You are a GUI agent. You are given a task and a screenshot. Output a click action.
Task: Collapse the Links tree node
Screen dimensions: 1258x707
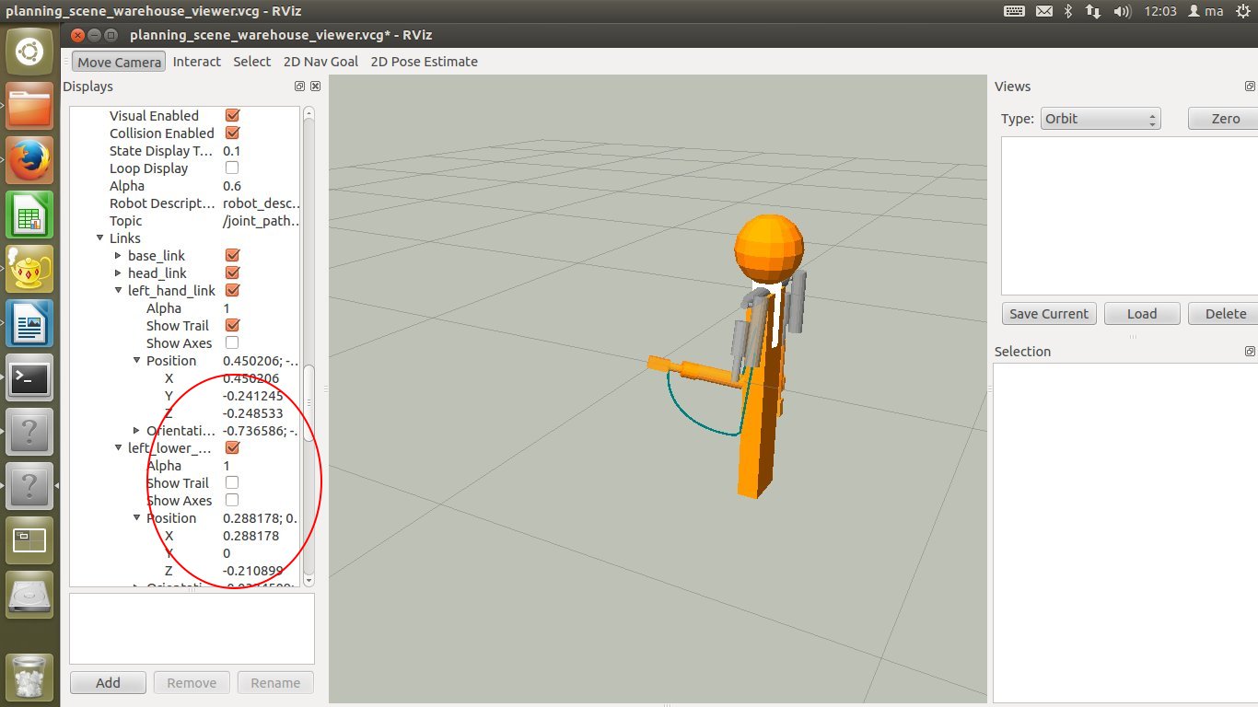tap(99, 238)
